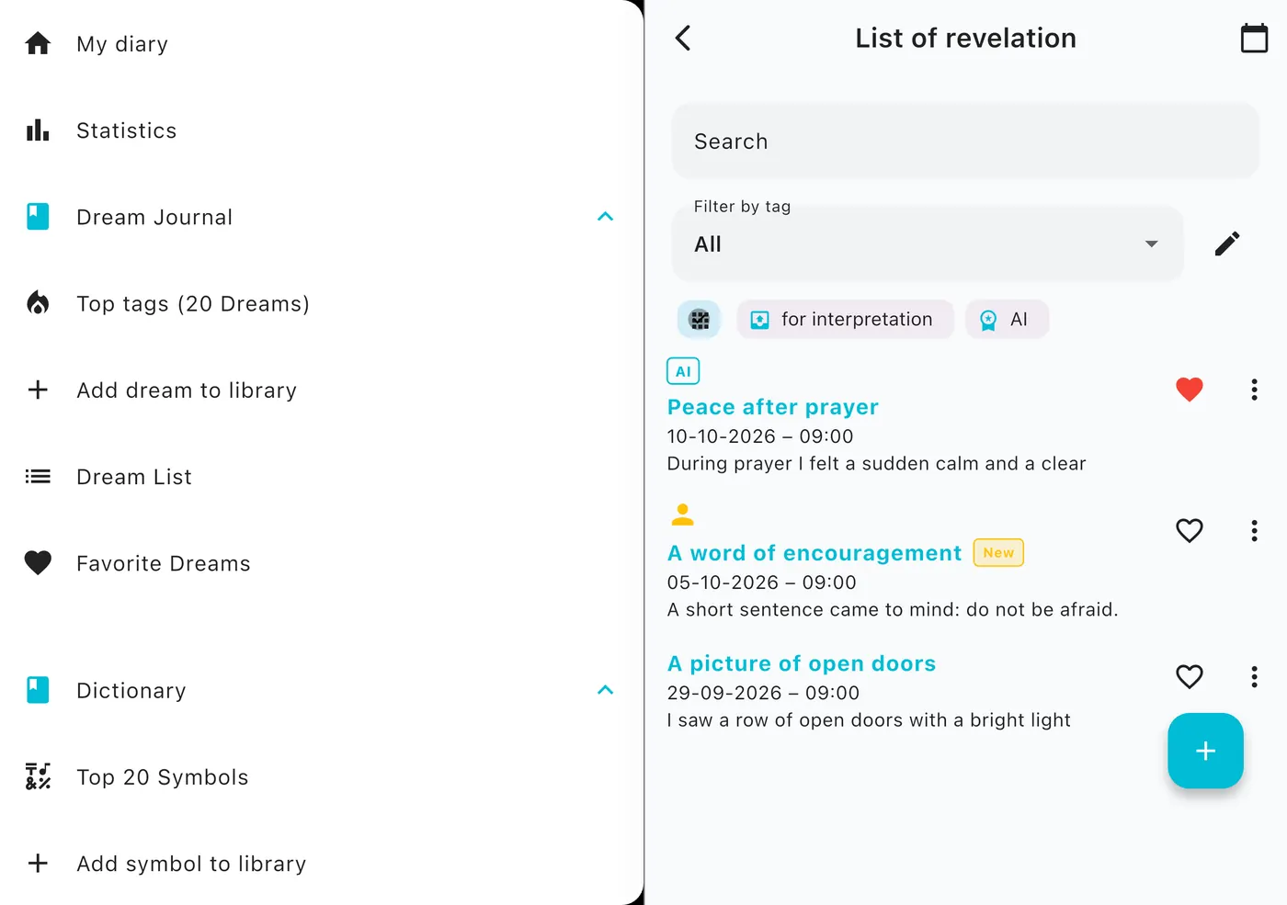1287x905 pixels.
Task: Open Statistics bar chart icon
Action: click(38, 130)
